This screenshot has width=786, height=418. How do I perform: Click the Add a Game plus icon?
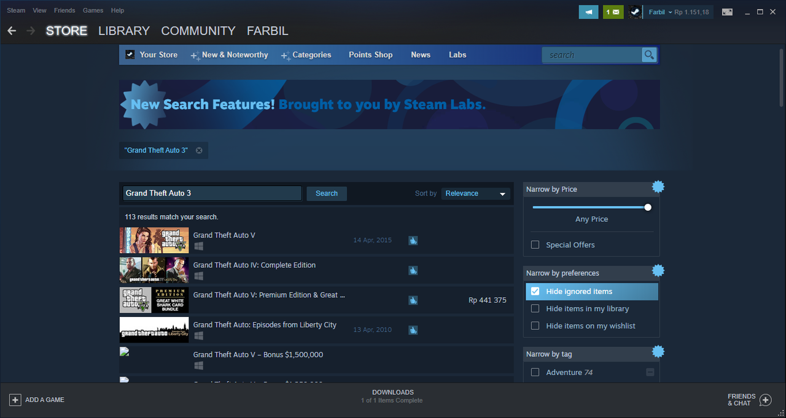[x=15, y=400]
